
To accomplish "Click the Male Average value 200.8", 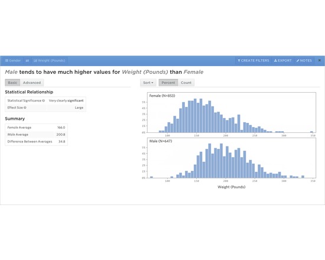I will point(61,135).
